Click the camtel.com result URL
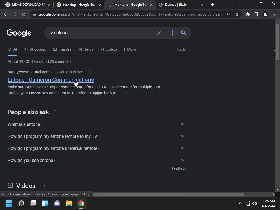 pos(45,72)
